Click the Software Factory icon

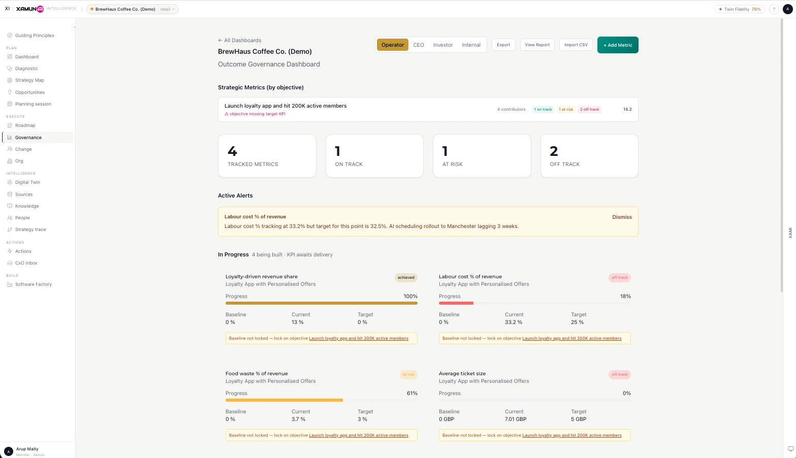(x=9, y=284)
